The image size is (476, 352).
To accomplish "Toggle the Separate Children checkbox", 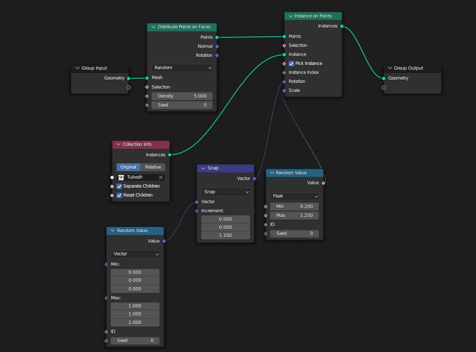I will click(119, 186).
